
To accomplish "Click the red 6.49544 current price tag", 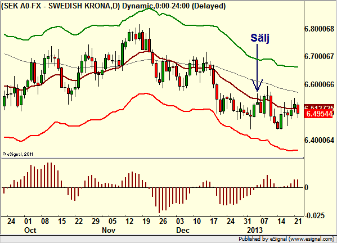I will tap(318, 114).
